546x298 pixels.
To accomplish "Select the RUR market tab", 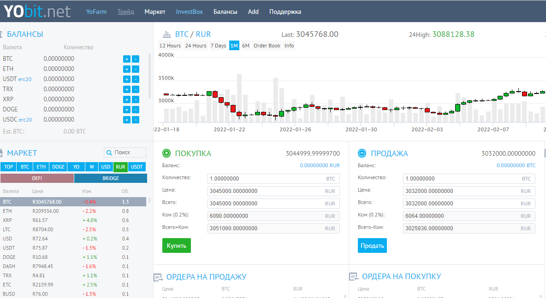I will [120, 167].
